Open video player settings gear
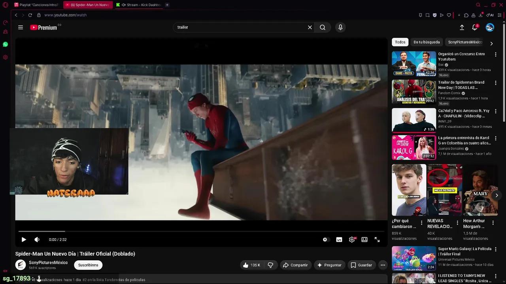 click(352, 239)
